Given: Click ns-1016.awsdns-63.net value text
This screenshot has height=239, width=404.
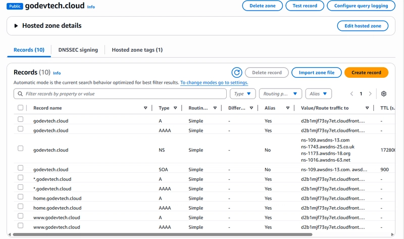Looking at the screenshot, I should tap(325, 160).
